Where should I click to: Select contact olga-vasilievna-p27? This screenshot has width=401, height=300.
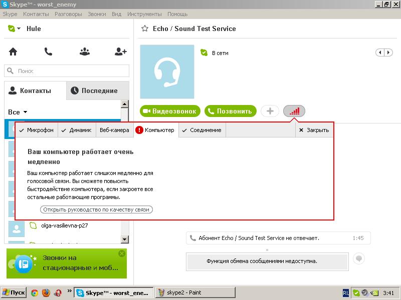click(65, 225)
